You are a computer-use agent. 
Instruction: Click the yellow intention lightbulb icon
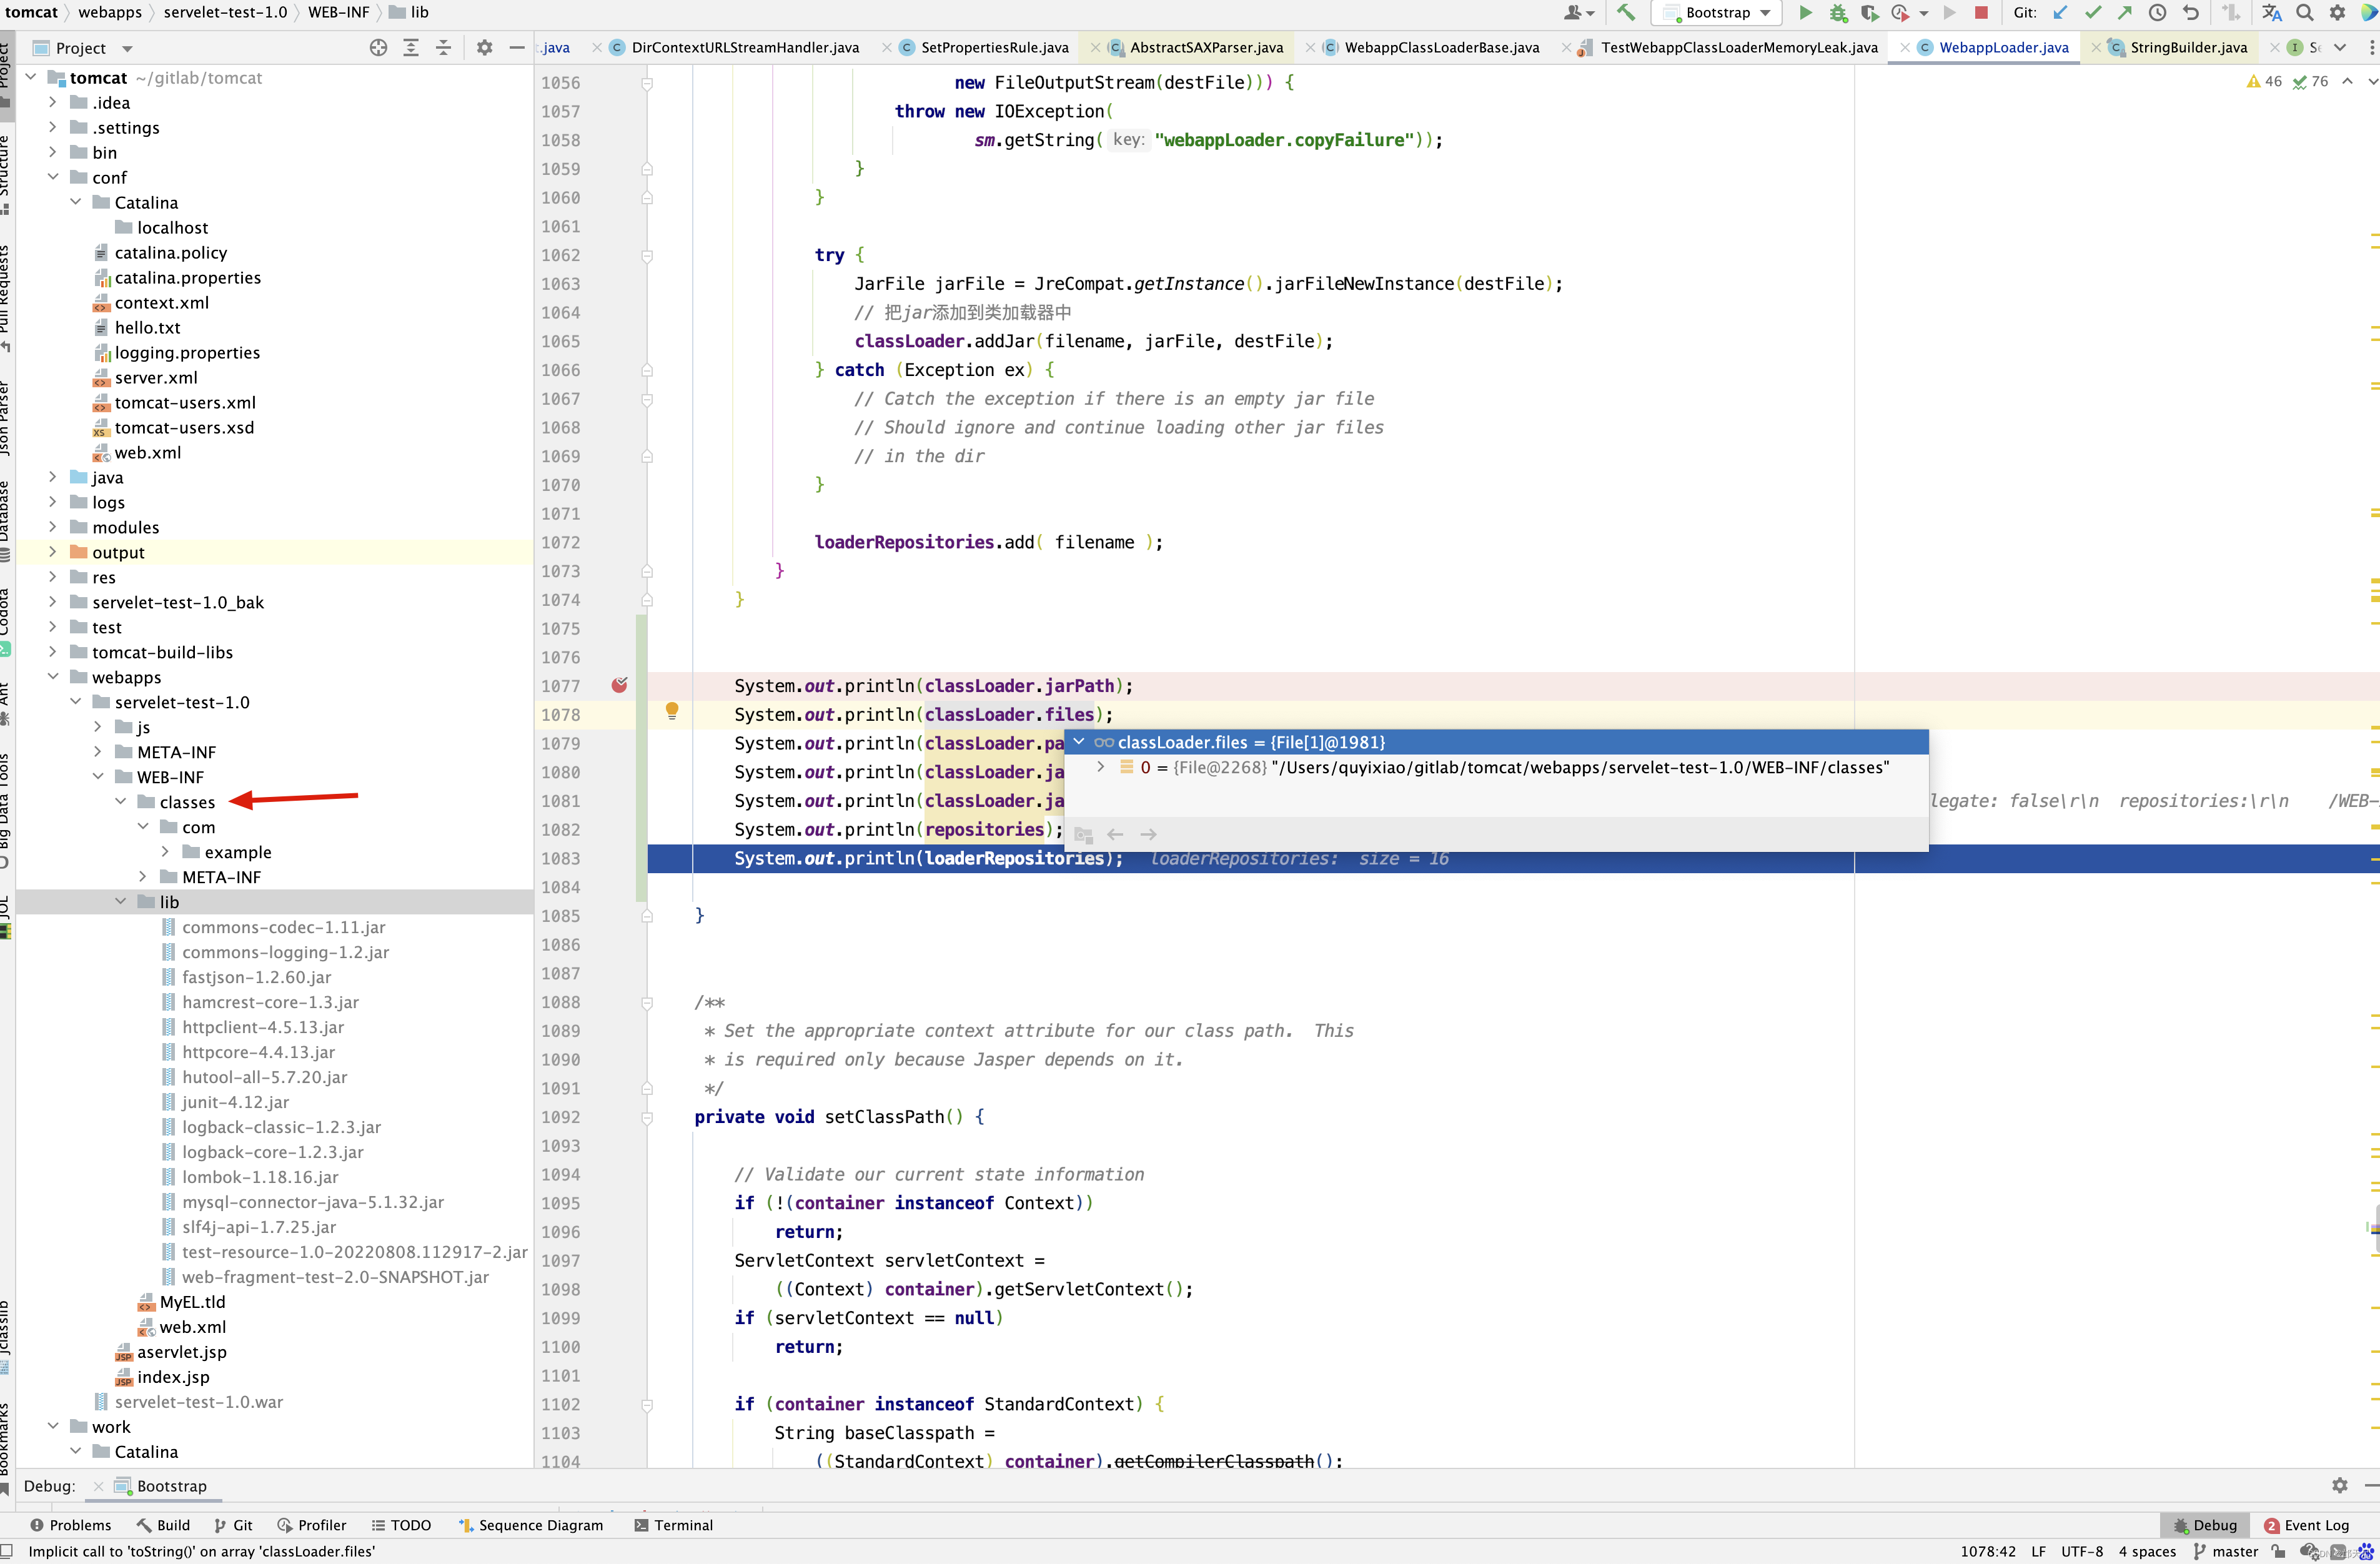coord(672,711)
